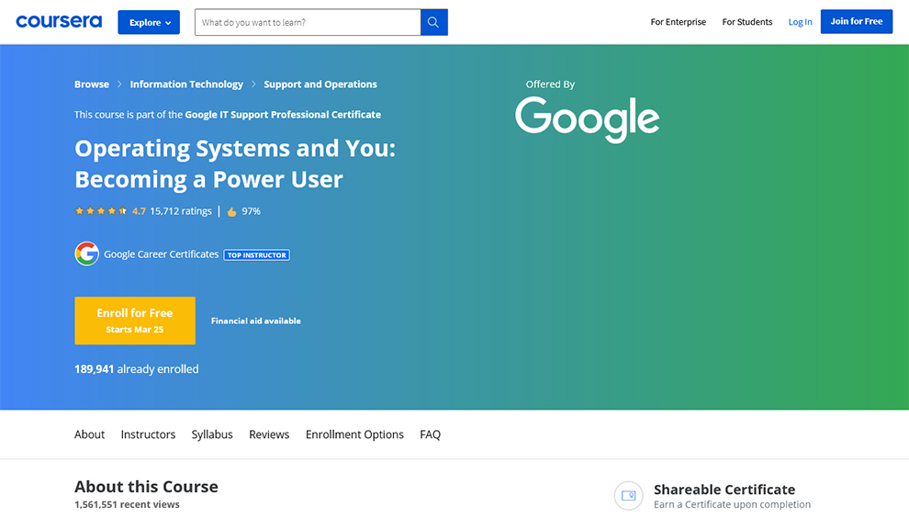Image resolution: width=909 pixels, height=518 pixels.
Task: Open the Information Technology breadcrumb
Action: [x=186, y=84]
